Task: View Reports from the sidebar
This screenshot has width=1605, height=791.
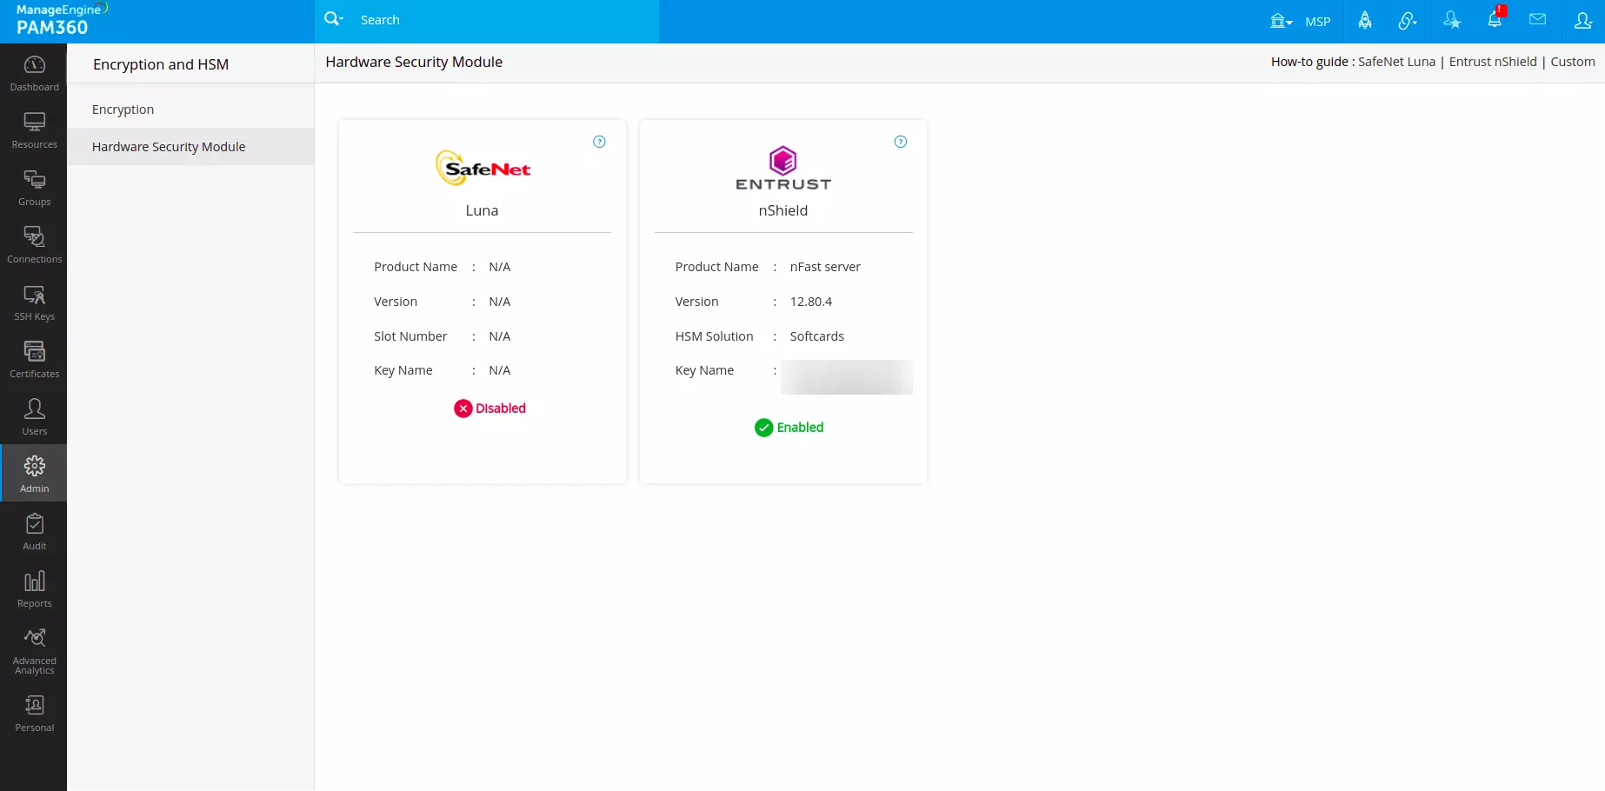Action: (34, 589)
